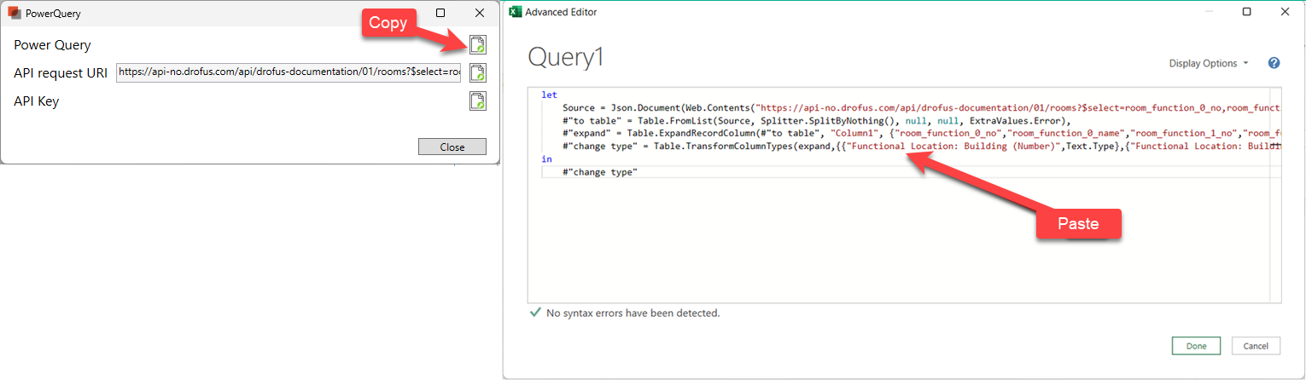This screenshot has height=380, width=1306.
Task: Expand the Display Options dropdown
Action: click(x=1208, y=64)
